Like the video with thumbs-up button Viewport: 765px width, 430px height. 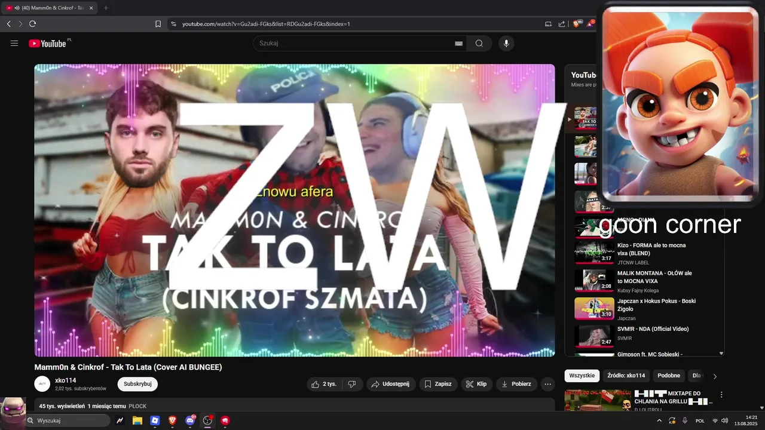click(325, 384)
